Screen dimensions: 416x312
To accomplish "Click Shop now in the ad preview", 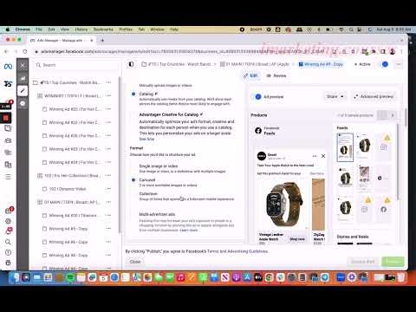I will pos(297,239).
